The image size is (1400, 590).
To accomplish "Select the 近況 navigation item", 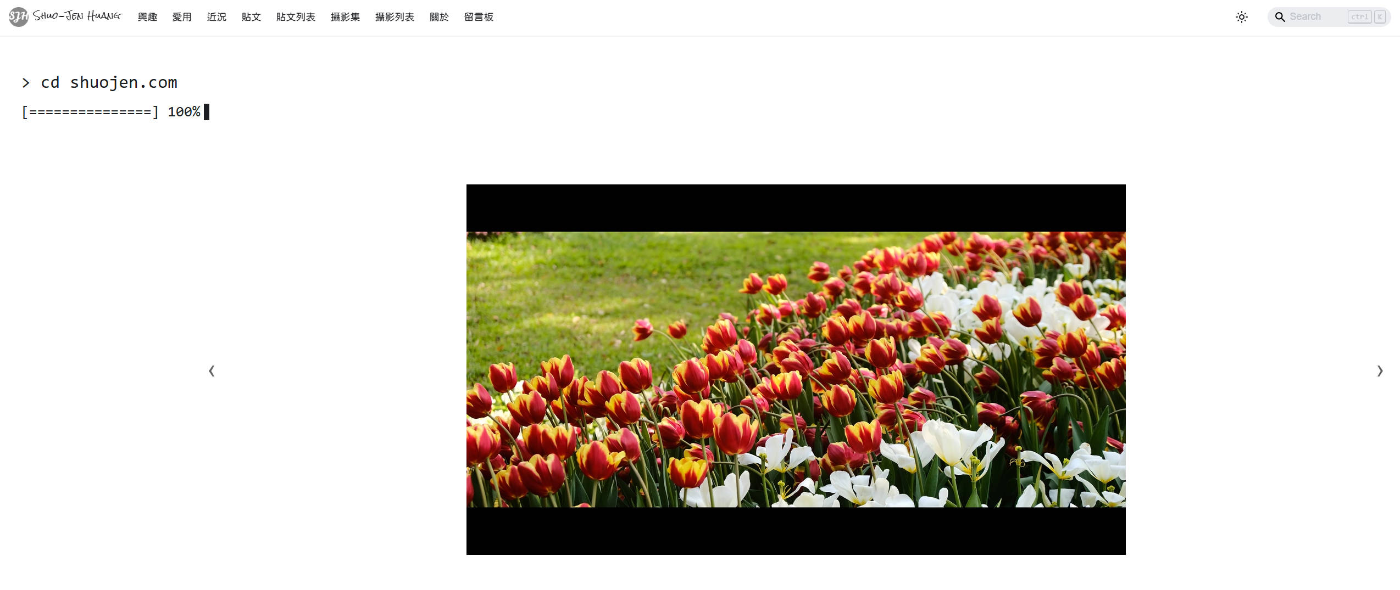I will (x=216, y=17).
